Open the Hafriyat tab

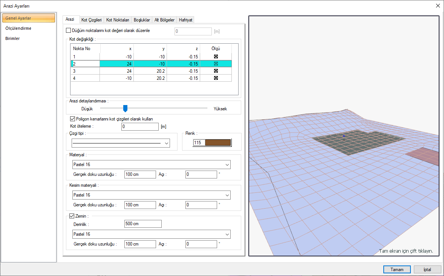(x=185, y=20)
